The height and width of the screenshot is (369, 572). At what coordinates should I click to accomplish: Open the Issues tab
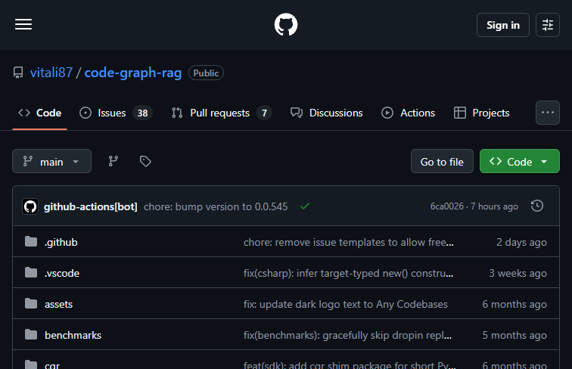116,113
